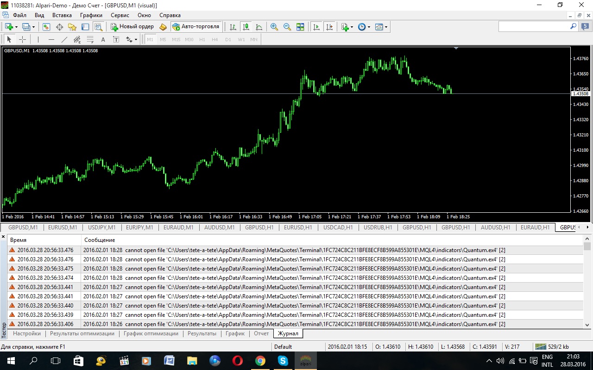Image resolution: width=593 pixels, height=370 pixels.
Task: Switch to candlestick chart type
Action: click(246, 27)
